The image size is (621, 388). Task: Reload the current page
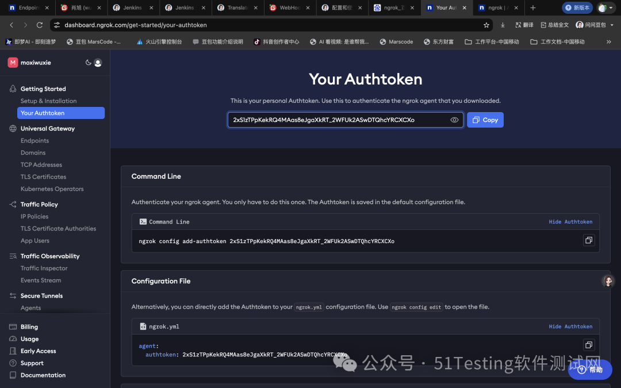click(40, 25)
